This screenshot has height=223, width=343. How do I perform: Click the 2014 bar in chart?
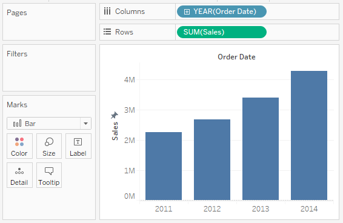click(x=309, y=136)
